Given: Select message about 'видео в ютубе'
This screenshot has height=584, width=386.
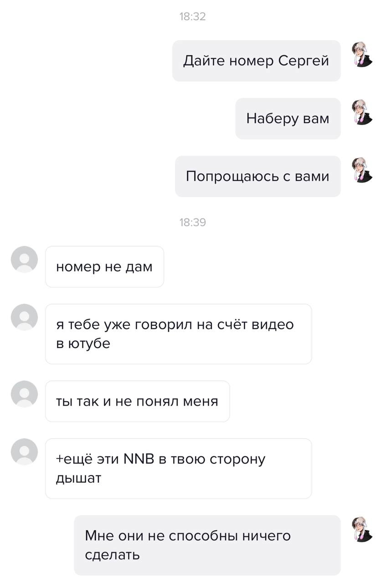Looking at the screenshot, I should [x=178, y=334].
